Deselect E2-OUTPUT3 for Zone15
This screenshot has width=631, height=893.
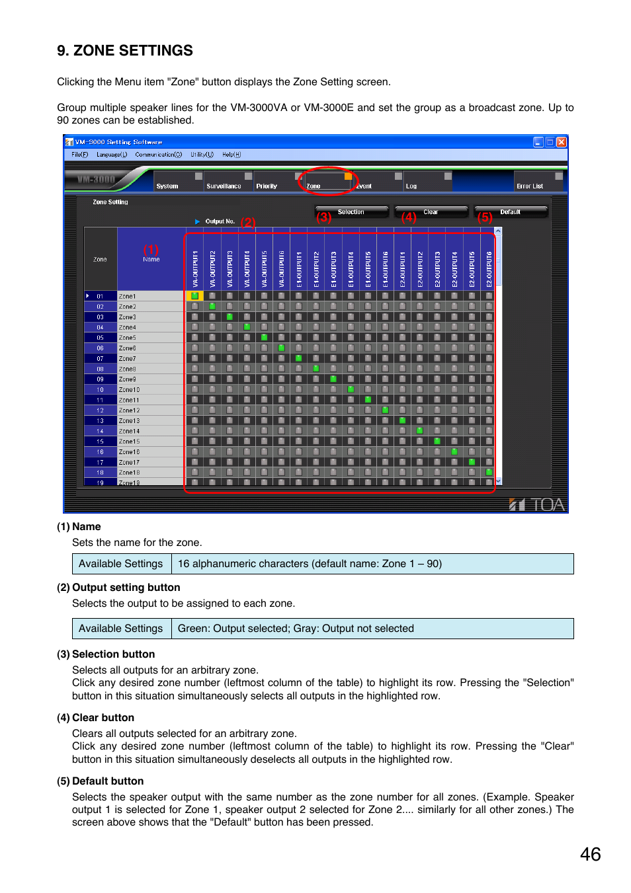click(437, 441)
